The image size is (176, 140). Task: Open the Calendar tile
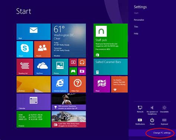33,102
